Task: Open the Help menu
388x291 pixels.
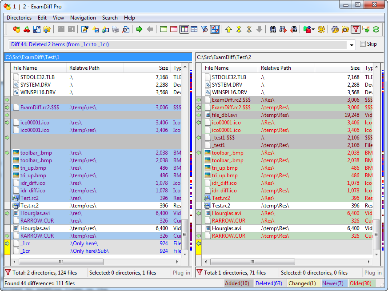Action: click(129, 18)
